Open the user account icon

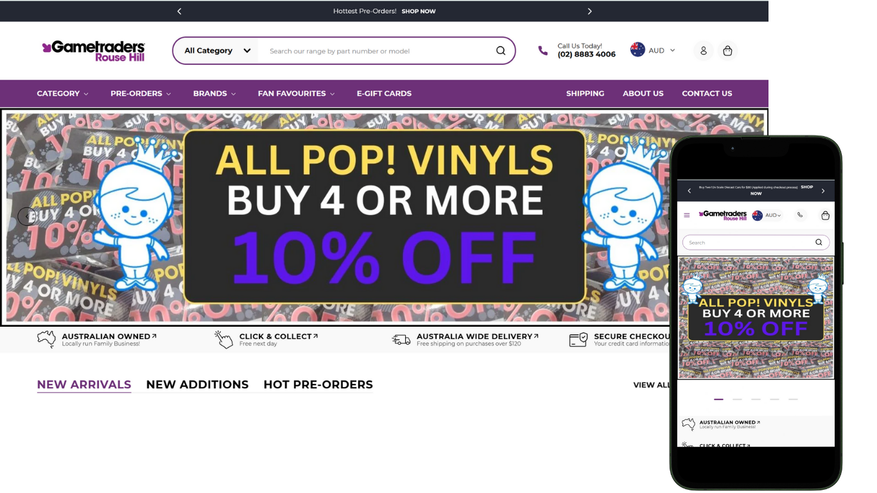coord(704,51)
